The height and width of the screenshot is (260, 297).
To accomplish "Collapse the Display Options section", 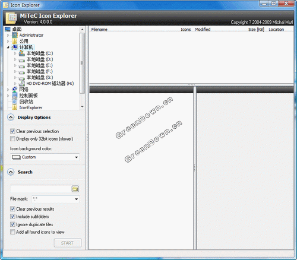I will (11, 118).
